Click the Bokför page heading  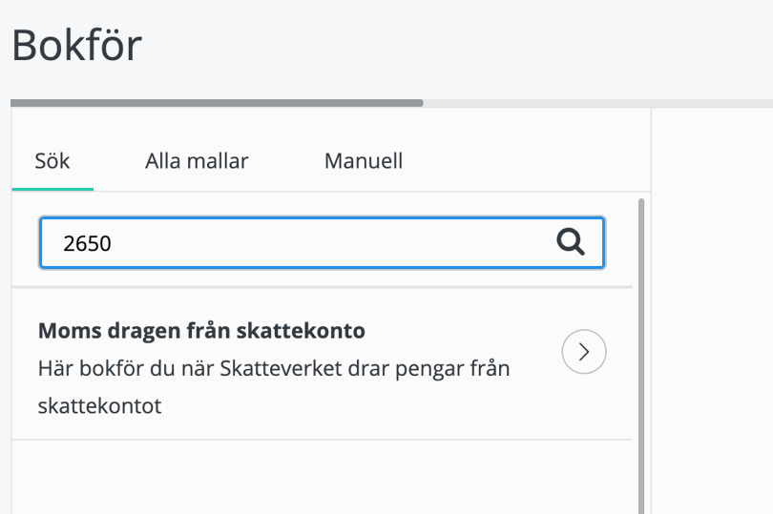(x=76, y=45)
